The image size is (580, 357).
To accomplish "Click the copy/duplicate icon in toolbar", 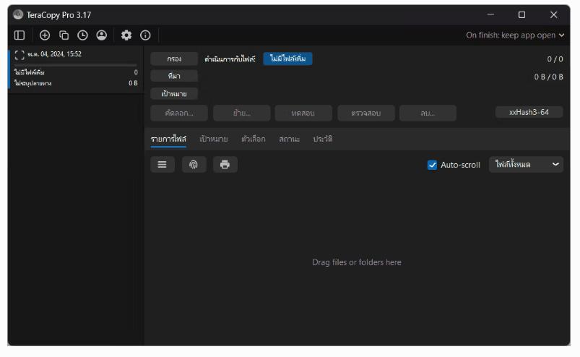I will click(64, 35).
